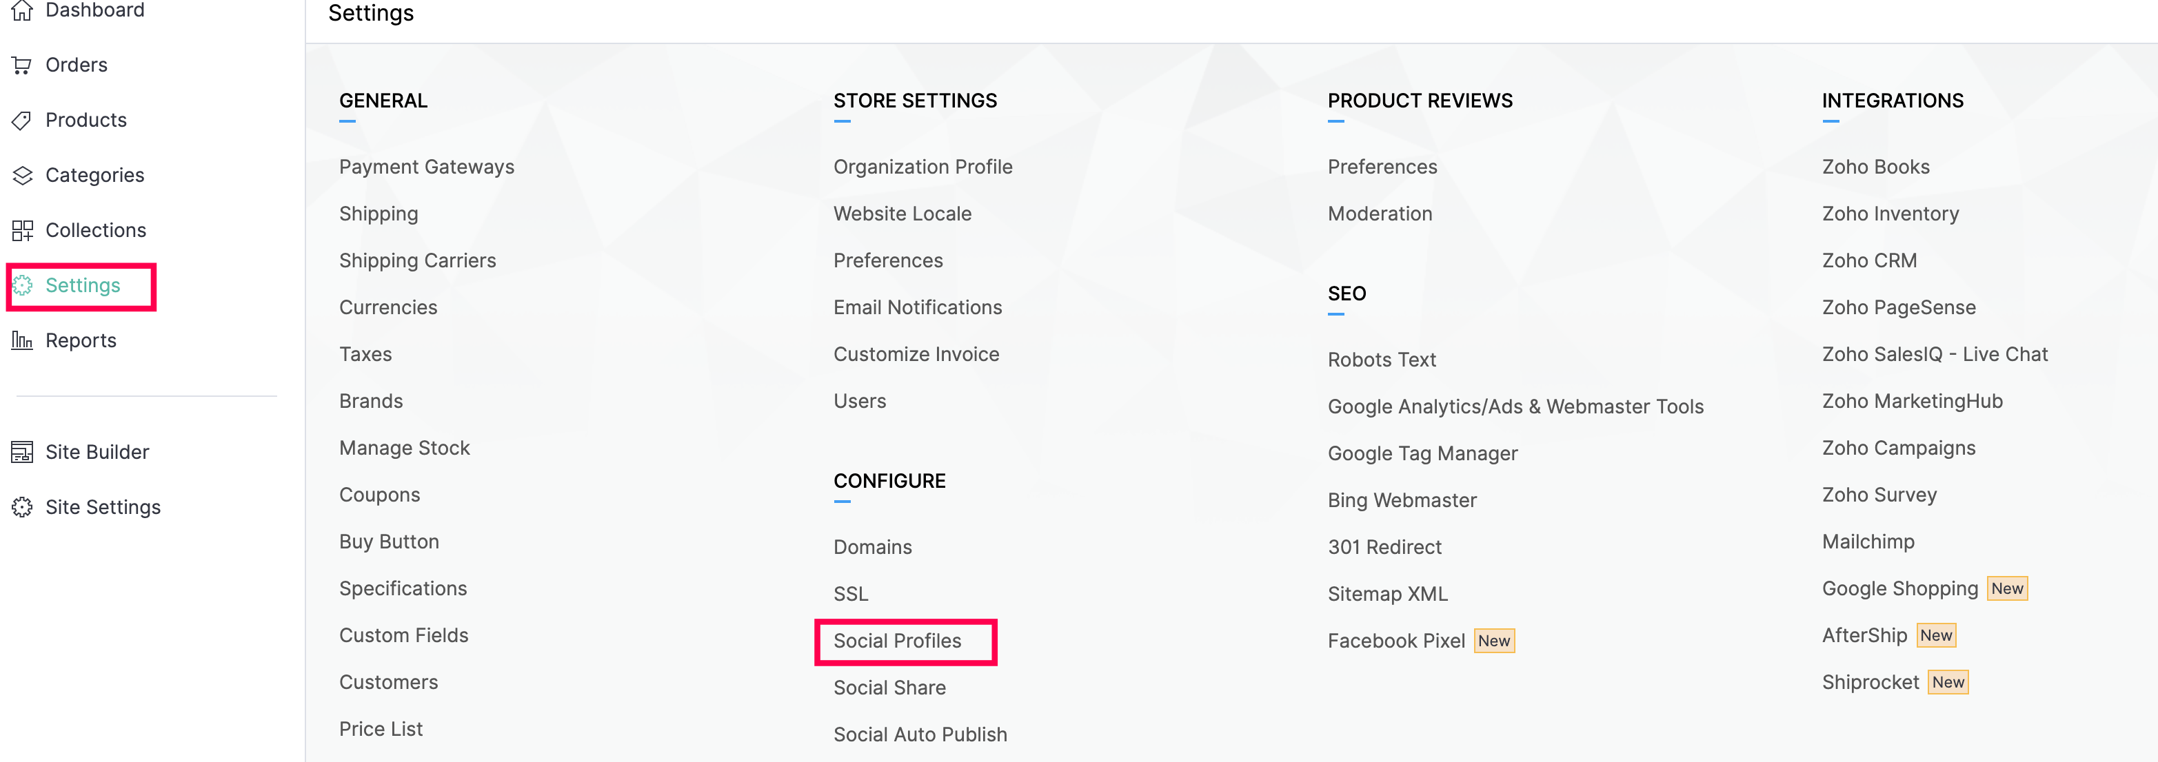Open the Social Profiles link
Viewport: 2158px width, 762px height.
point(897,641)
